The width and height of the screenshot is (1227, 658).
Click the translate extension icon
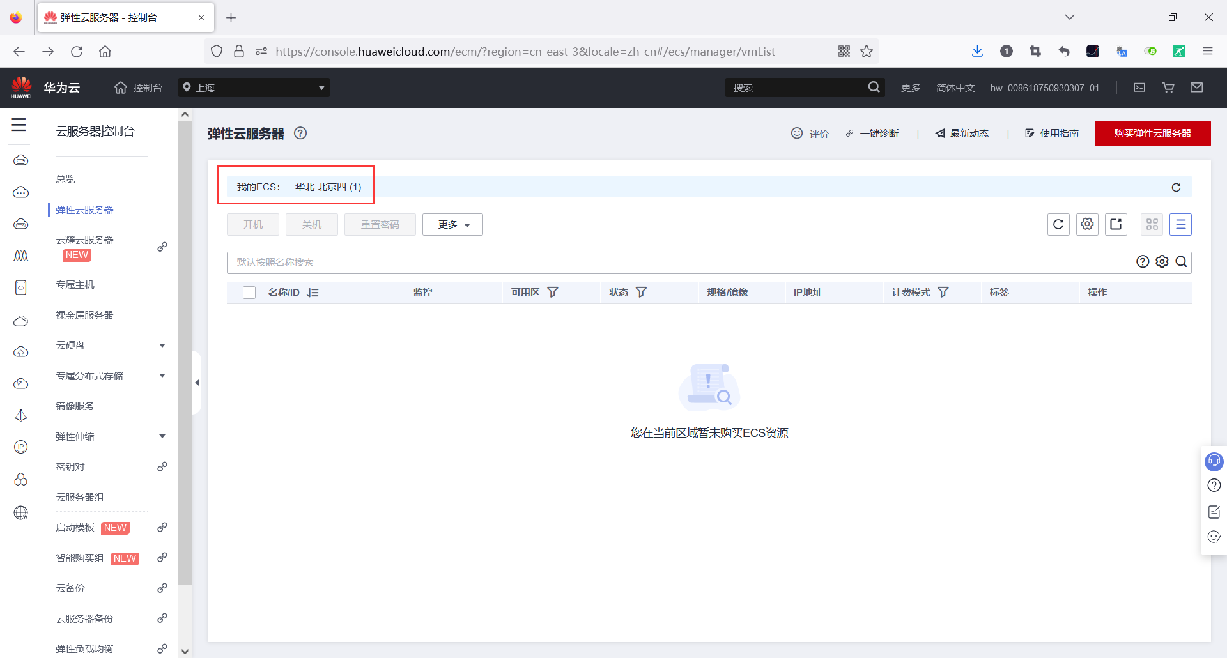pyautogui.click(x=1122, y=51)
